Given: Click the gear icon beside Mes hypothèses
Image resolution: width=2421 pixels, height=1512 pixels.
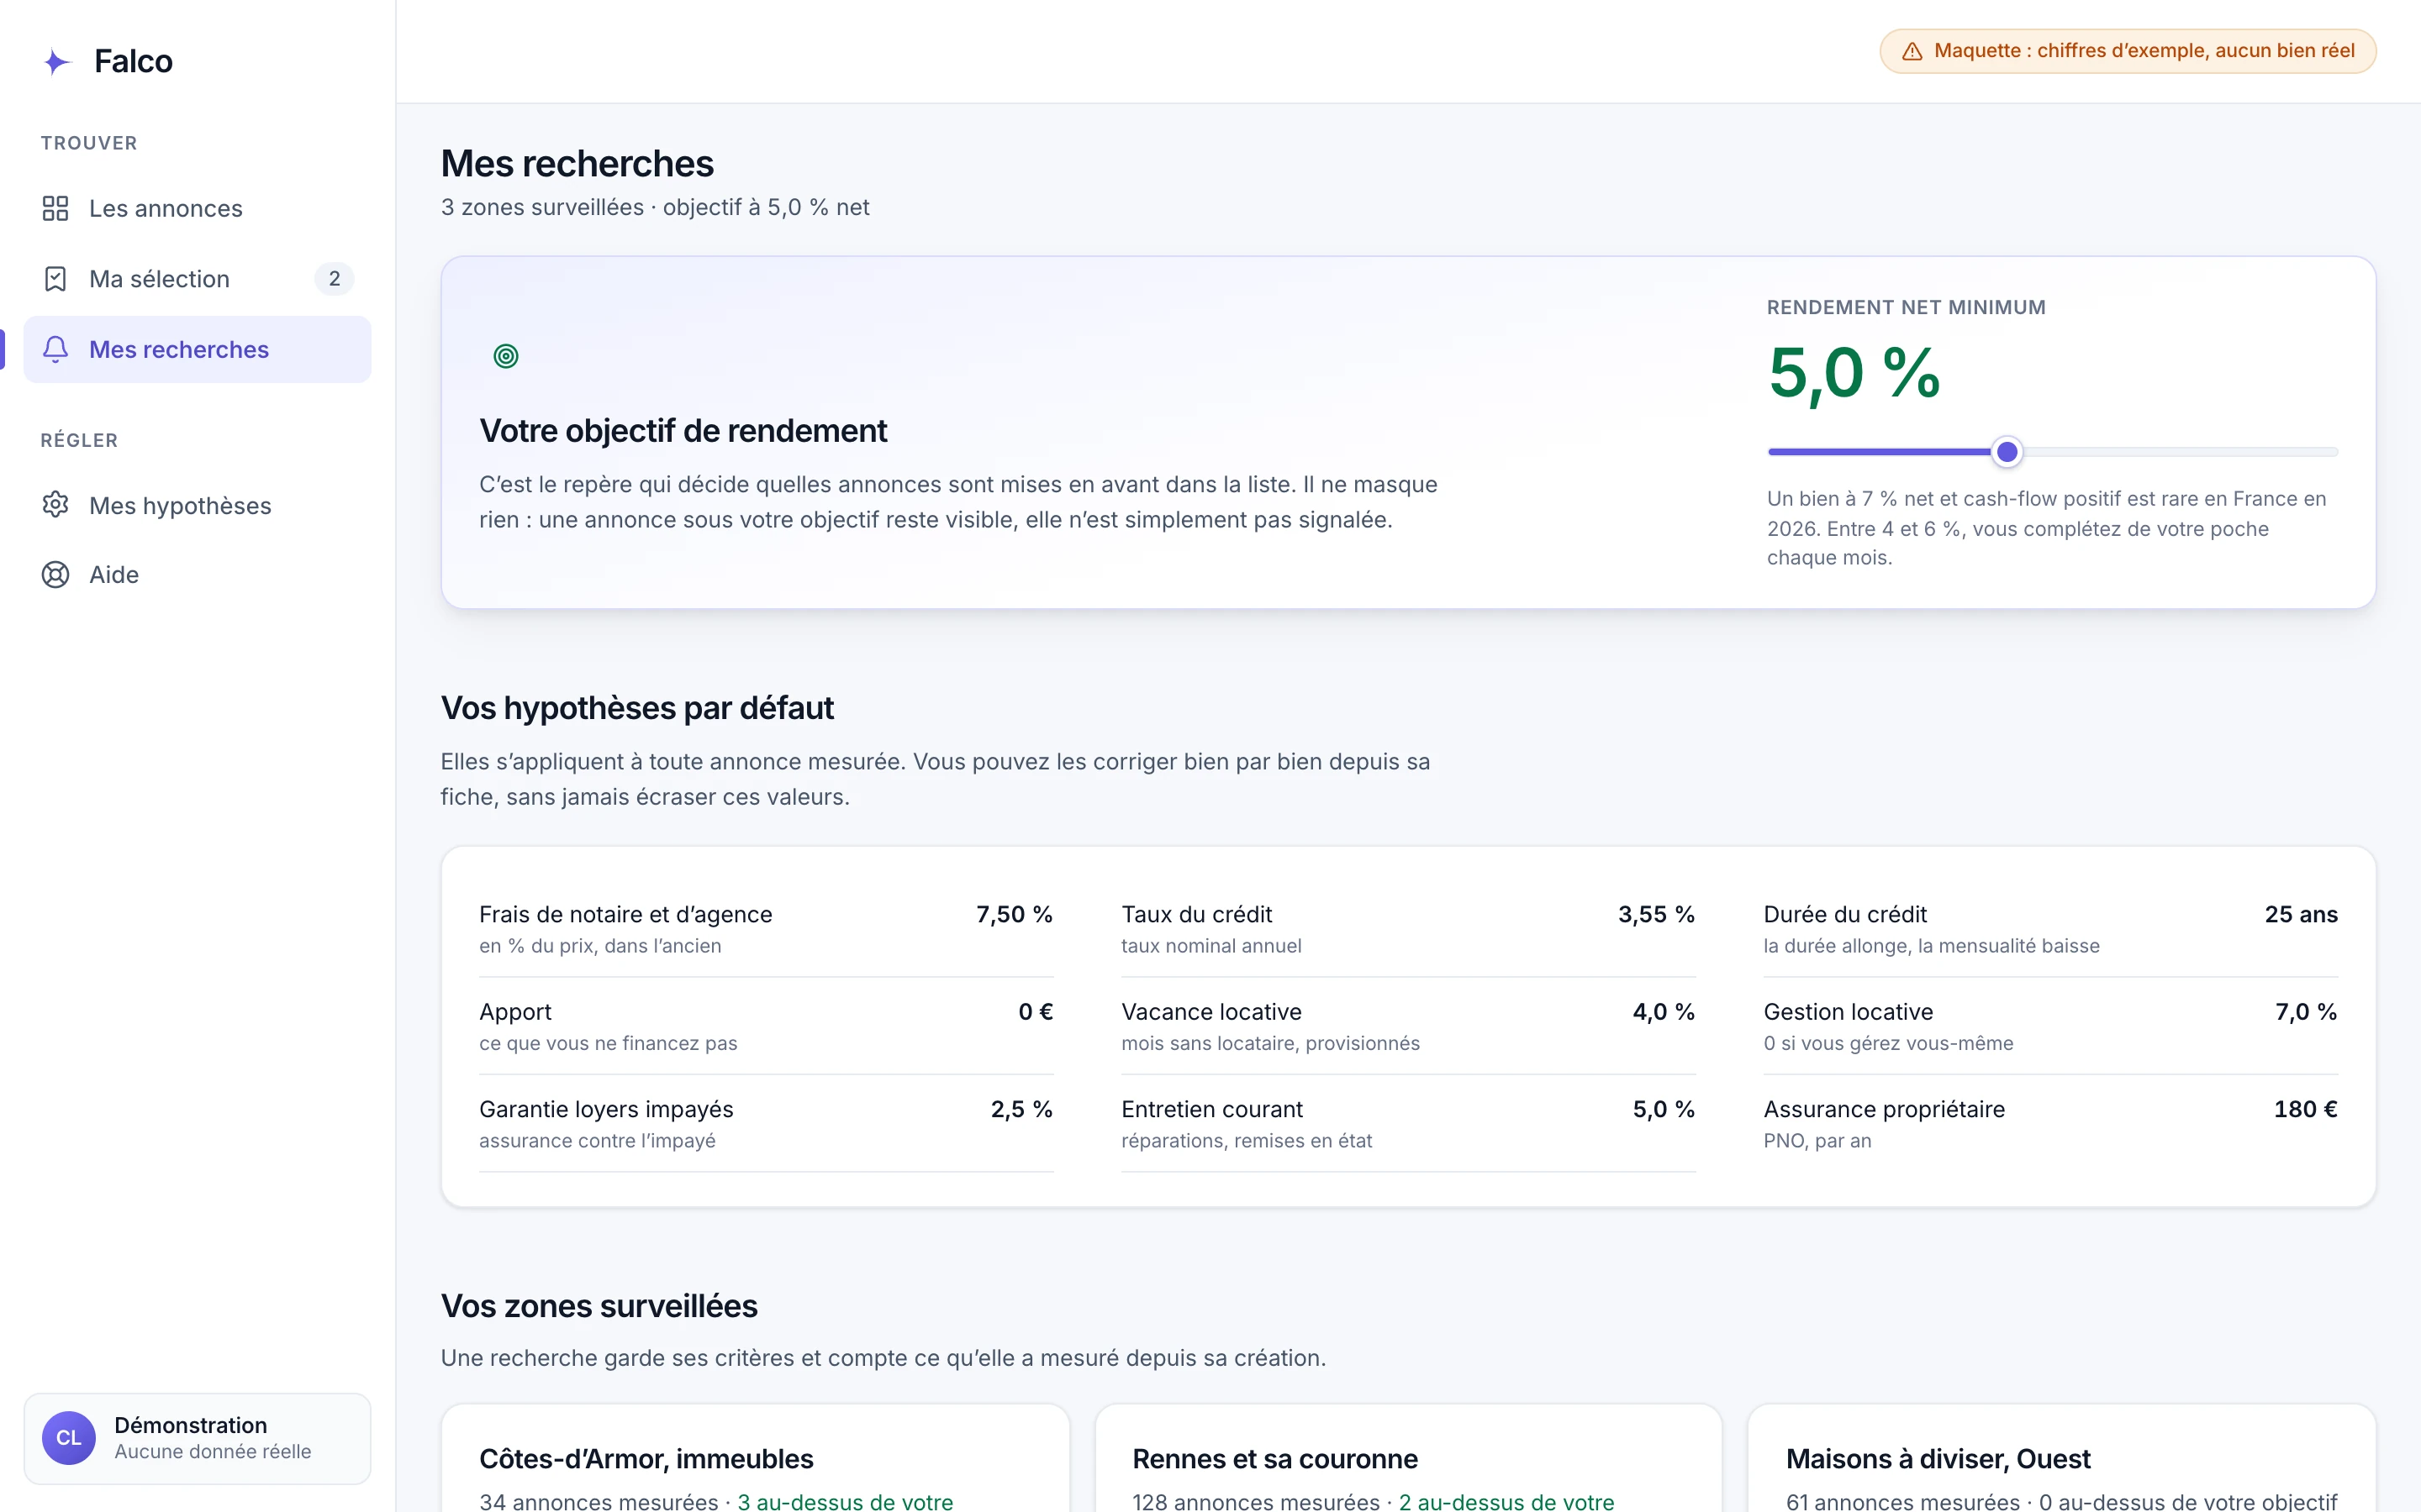Looking at the screenshot, I should pos(55,505).
